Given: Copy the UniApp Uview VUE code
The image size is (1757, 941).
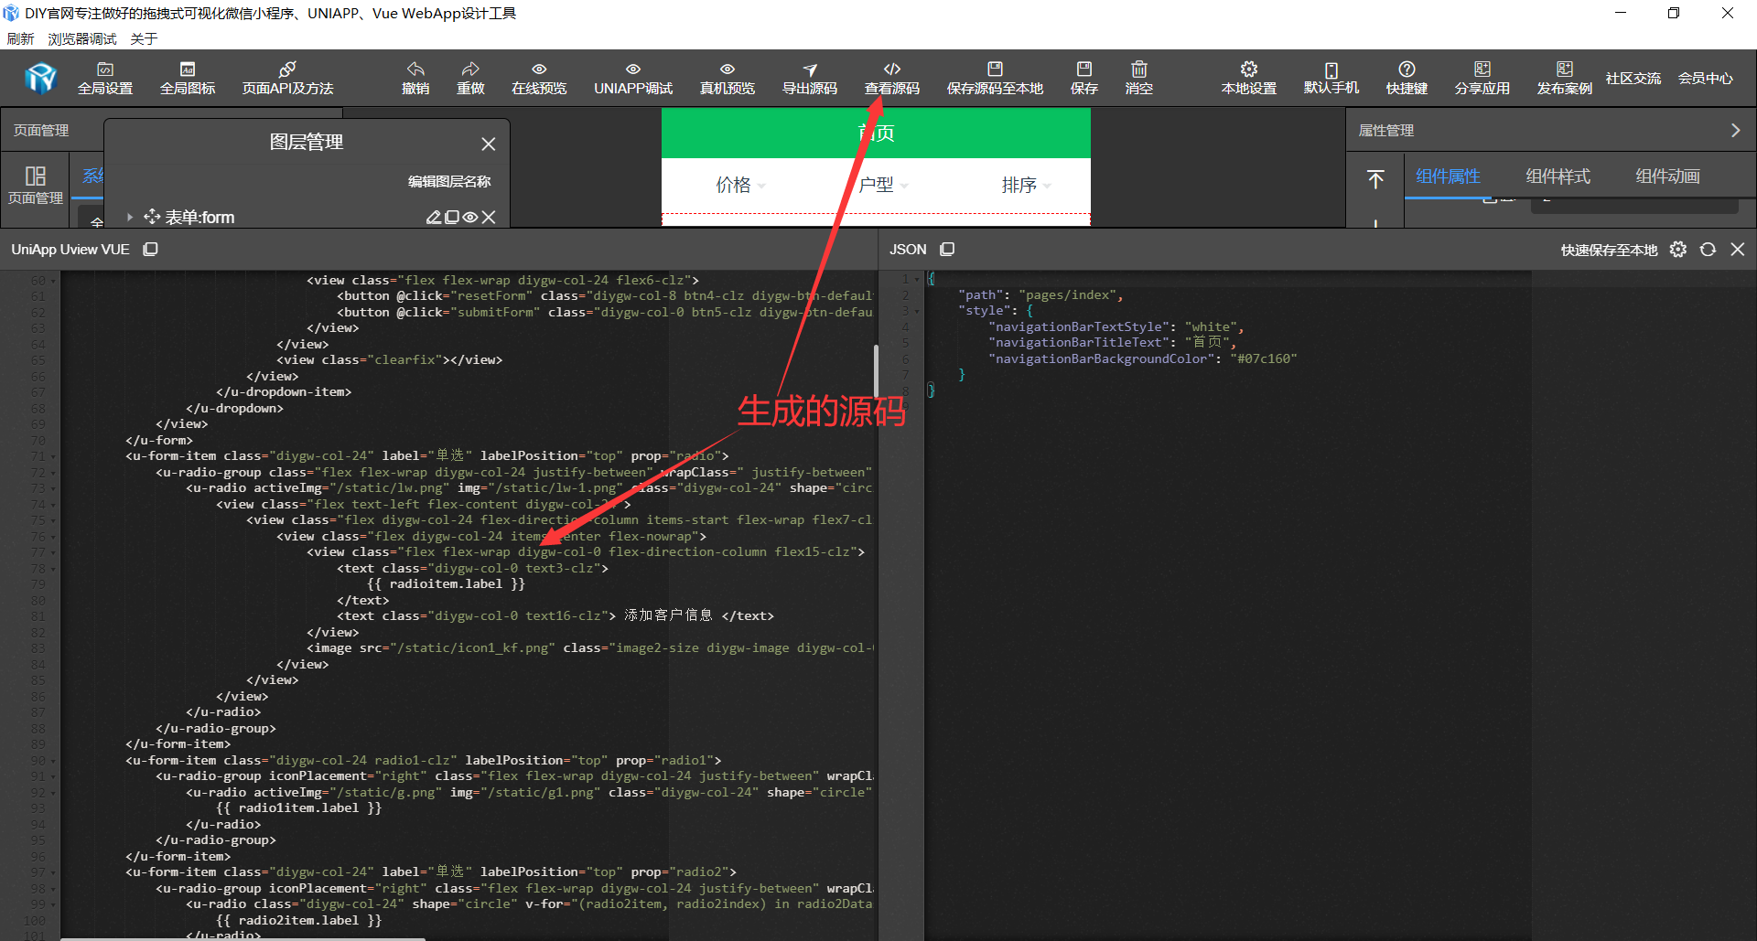Looking at the screenshot, I should coord(151,249).
